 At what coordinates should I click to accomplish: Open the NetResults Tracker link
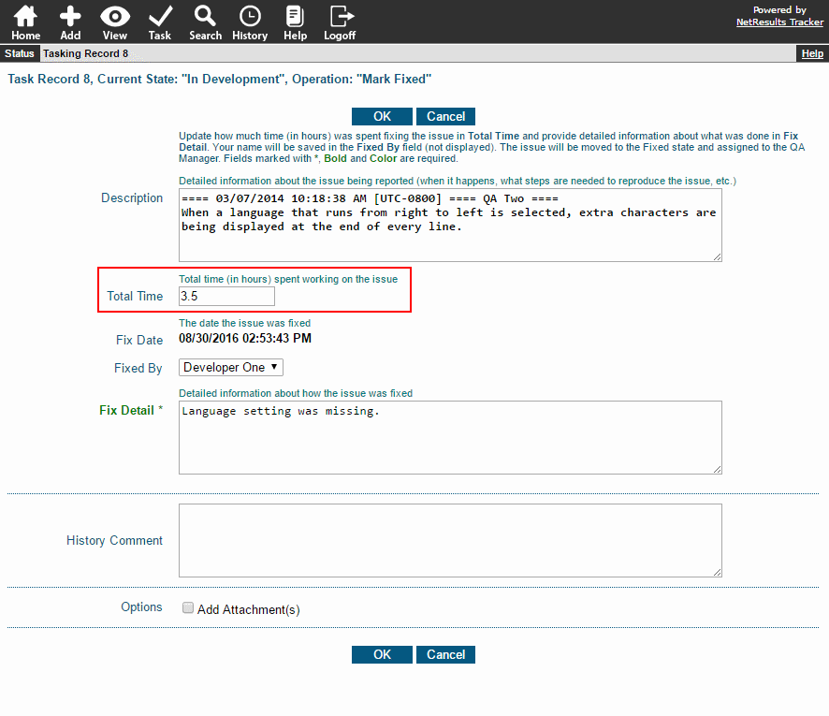click(x=779, y=22)
